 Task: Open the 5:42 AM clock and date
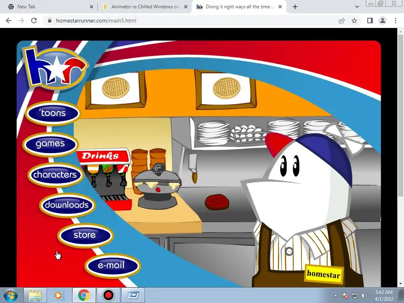click(x=384, y=296)
